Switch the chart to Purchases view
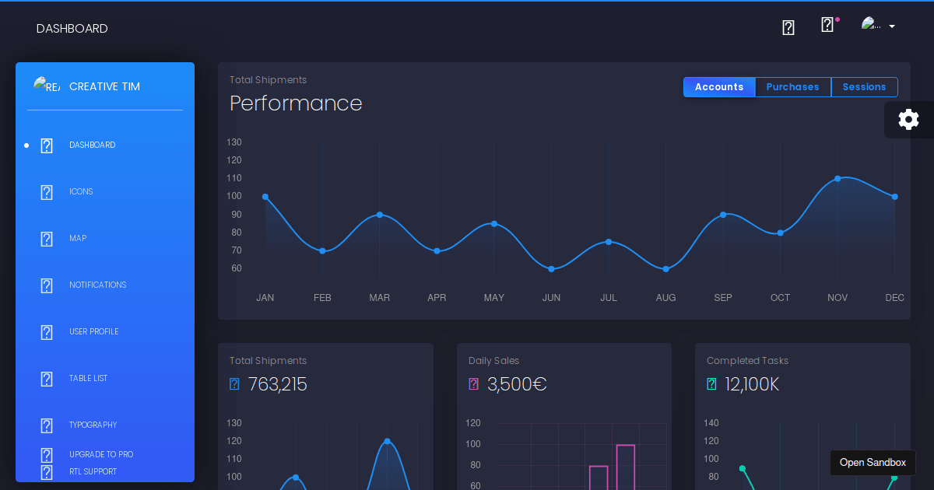The image size is (934, 490). point(792,86)
